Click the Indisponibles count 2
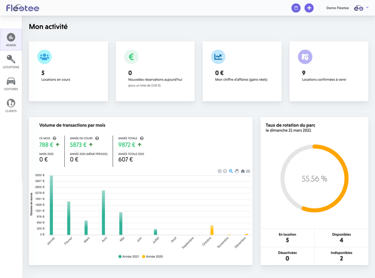 point(341,259)
